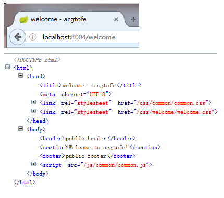This screenshot has height=198, width=224.
Task: Select the opening <html> tag
Action: point(23,68)
